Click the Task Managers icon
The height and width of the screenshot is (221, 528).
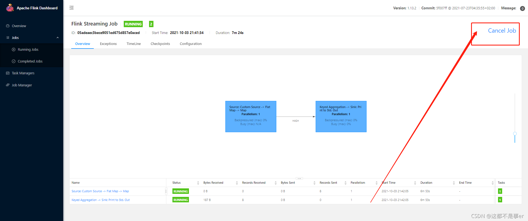click(x=8, y=73)
